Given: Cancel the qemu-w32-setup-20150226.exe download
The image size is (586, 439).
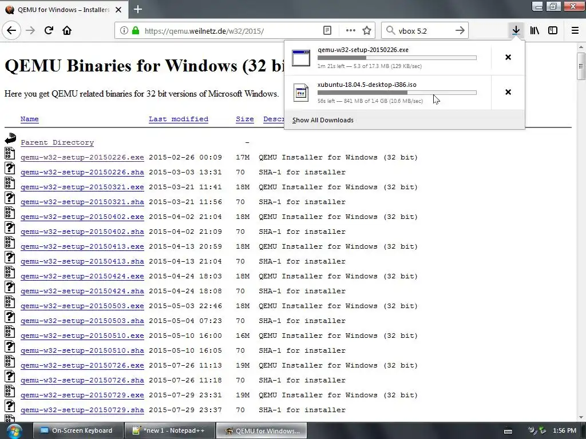Looking at the screenshot, I should 508,57.
